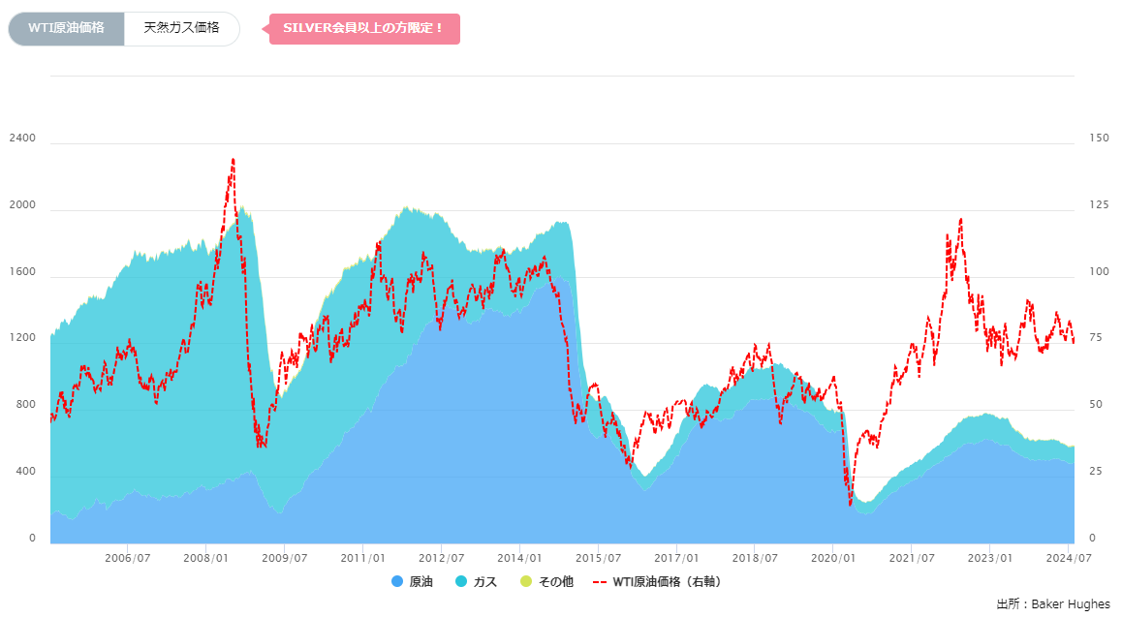Click the 2024/07 x-axis label
The width and height of the screenshot is (1122, 618).
point(1069,558)
